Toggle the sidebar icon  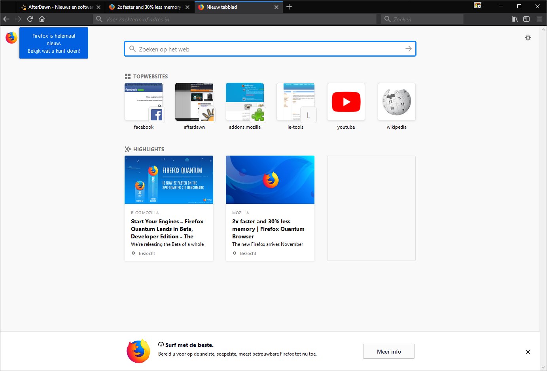[x=526, y=19]
